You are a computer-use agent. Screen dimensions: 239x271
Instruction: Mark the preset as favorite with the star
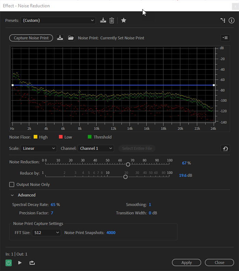click(124, 20)
